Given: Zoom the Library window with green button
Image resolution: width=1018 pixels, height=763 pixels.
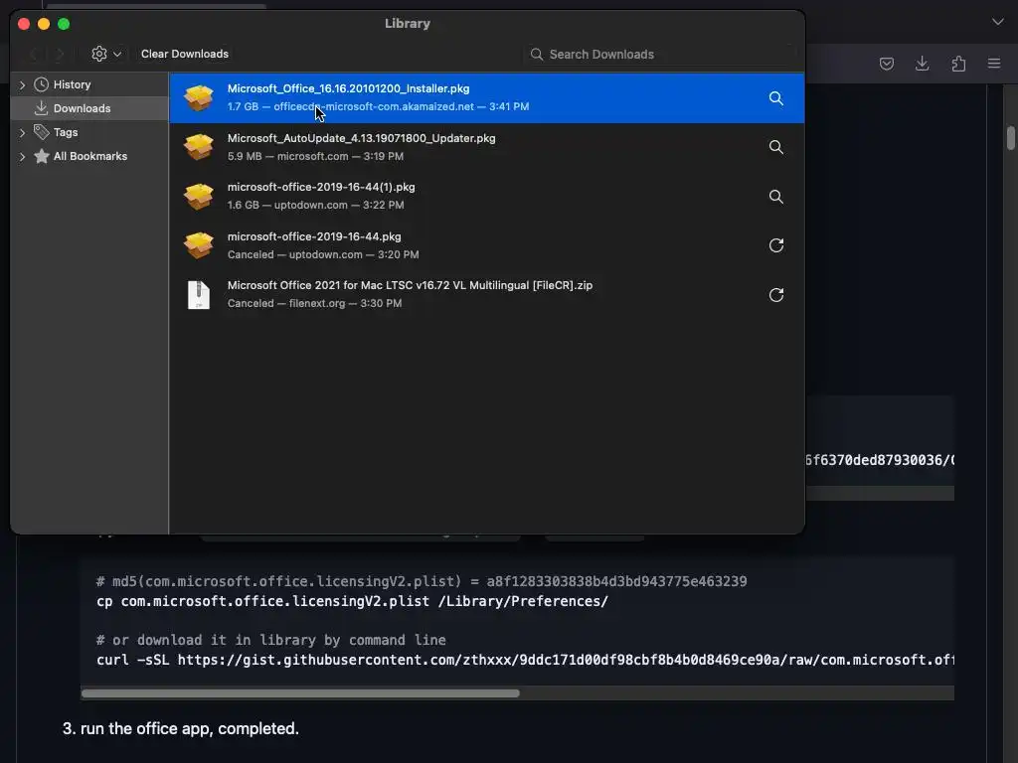Looking at the screenshot, I should (64, 24).
